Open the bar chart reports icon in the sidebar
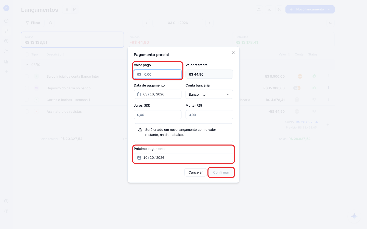Screen dimensions: 367x229 [x=6, y=62]
